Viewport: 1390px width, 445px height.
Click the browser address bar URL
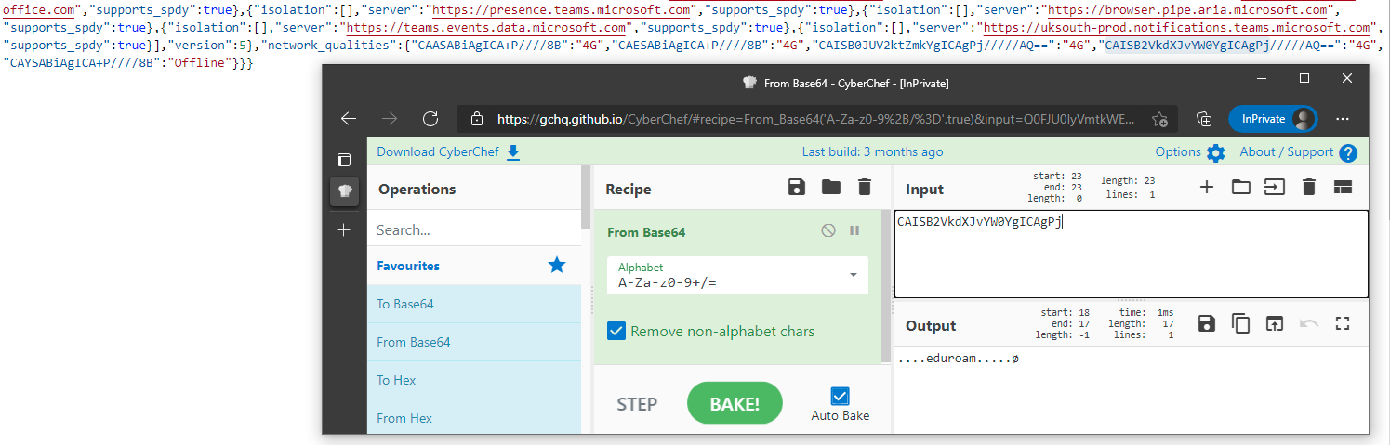[x=816, y=119]
